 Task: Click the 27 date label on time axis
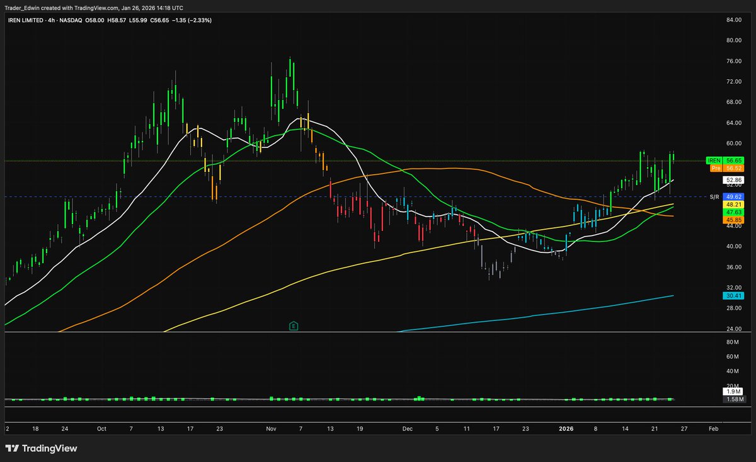click(684, 428)
